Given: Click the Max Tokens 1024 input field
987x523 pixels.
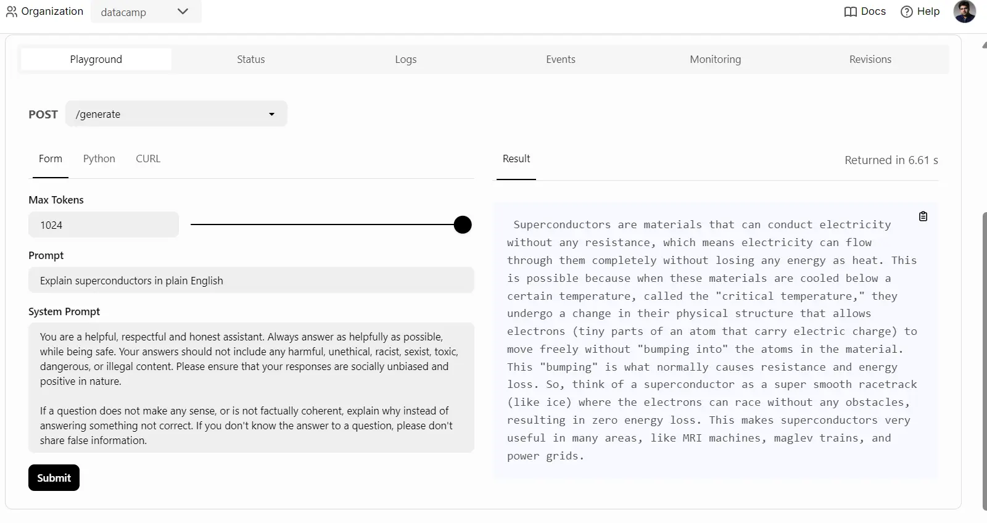Looking at the screenshot, I should pyautogui.click(x=103, y=225).
